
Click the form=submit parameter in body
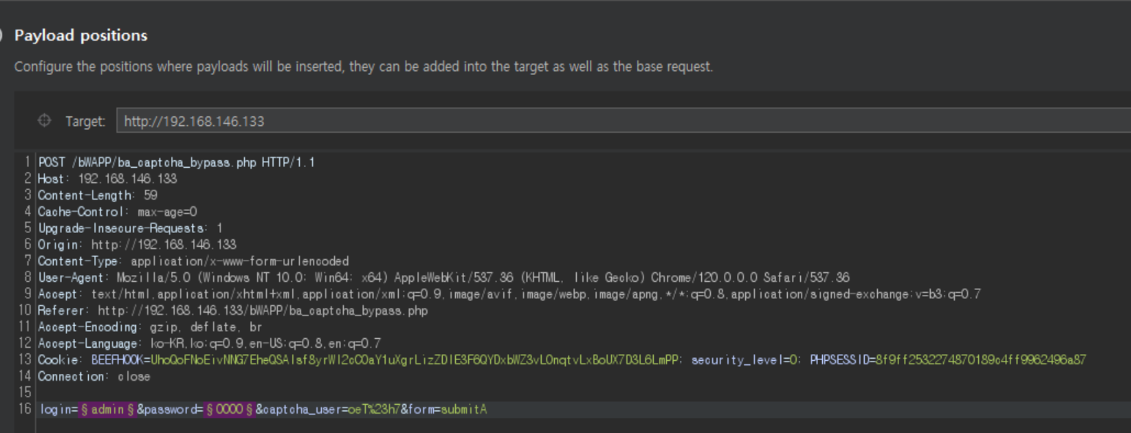(447, 409)
